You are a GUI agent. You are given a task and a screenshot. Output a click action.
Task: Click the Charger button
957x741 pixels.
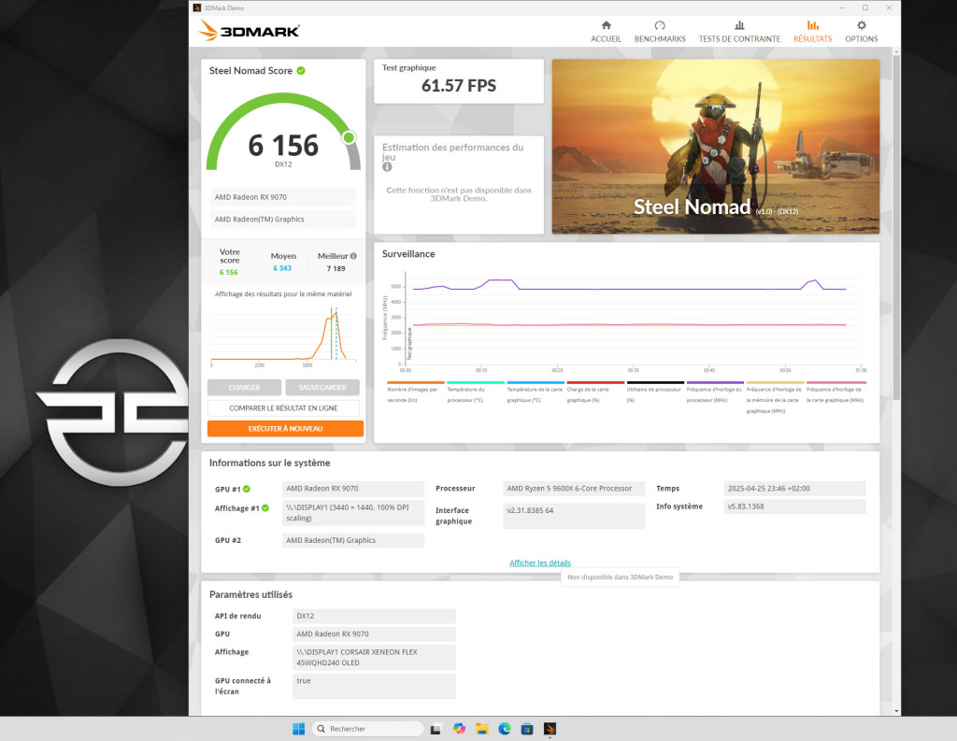244,388
